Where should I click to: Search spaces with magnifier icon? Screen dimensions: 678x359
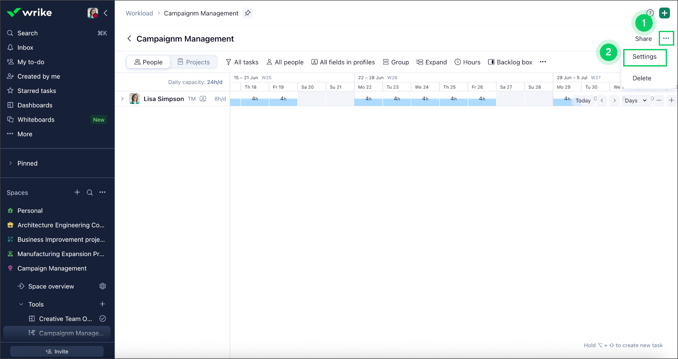click(x=90, y=192)
